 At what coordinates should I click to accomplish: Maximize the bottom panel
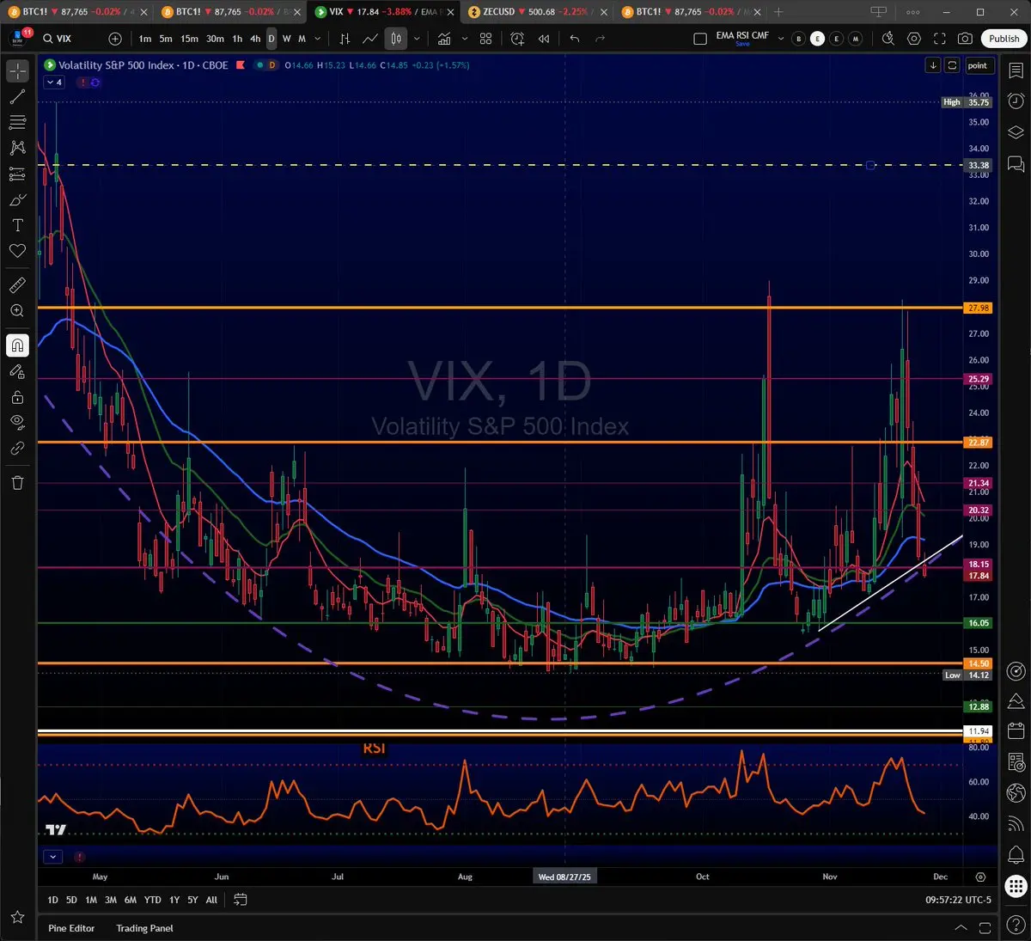coord(985,928)
